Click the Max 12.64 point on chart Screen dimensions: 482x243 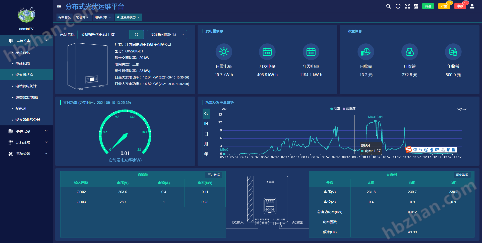(375, 121)
